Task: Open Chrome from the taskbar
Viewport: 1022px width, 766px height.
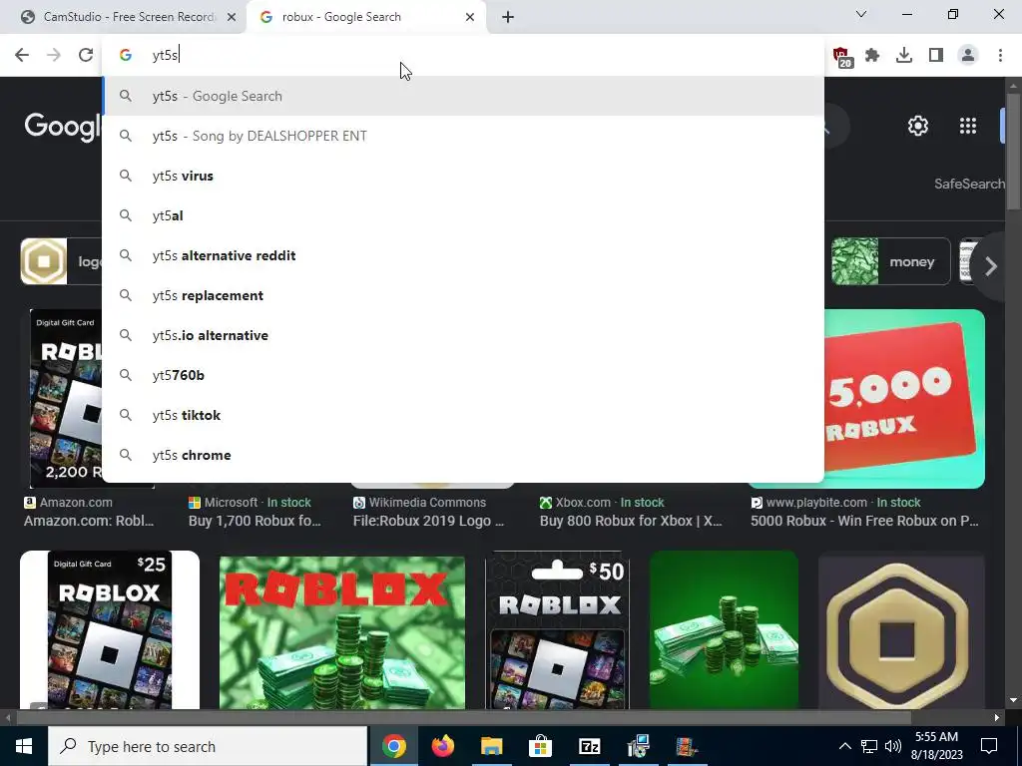Action: 393,746
